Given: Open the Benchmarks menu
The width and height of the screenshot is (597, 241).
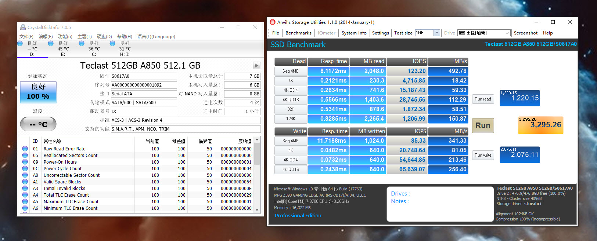Looking at the screenshot, I should pos(298,33).
